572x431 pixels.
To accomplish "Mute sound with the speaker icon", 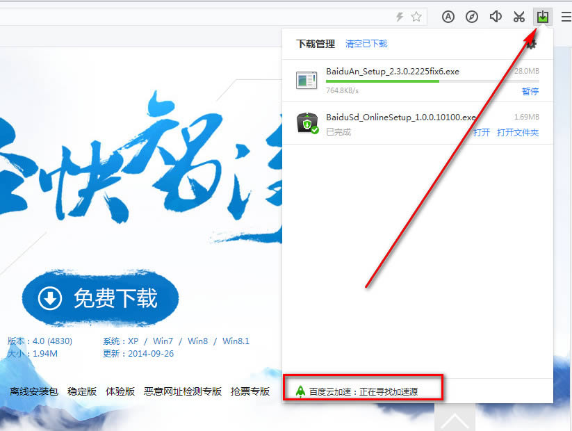I will pos(496,17).
